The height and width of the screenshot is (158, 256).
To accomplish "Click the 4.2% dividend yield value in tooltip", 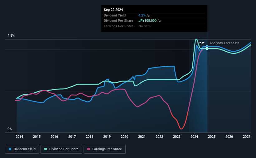I will click(x=142, y=15).
